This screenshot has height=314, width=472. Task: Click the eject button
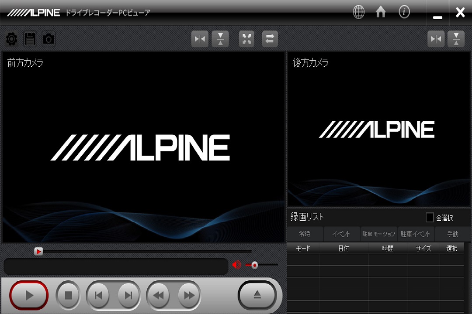257,295
